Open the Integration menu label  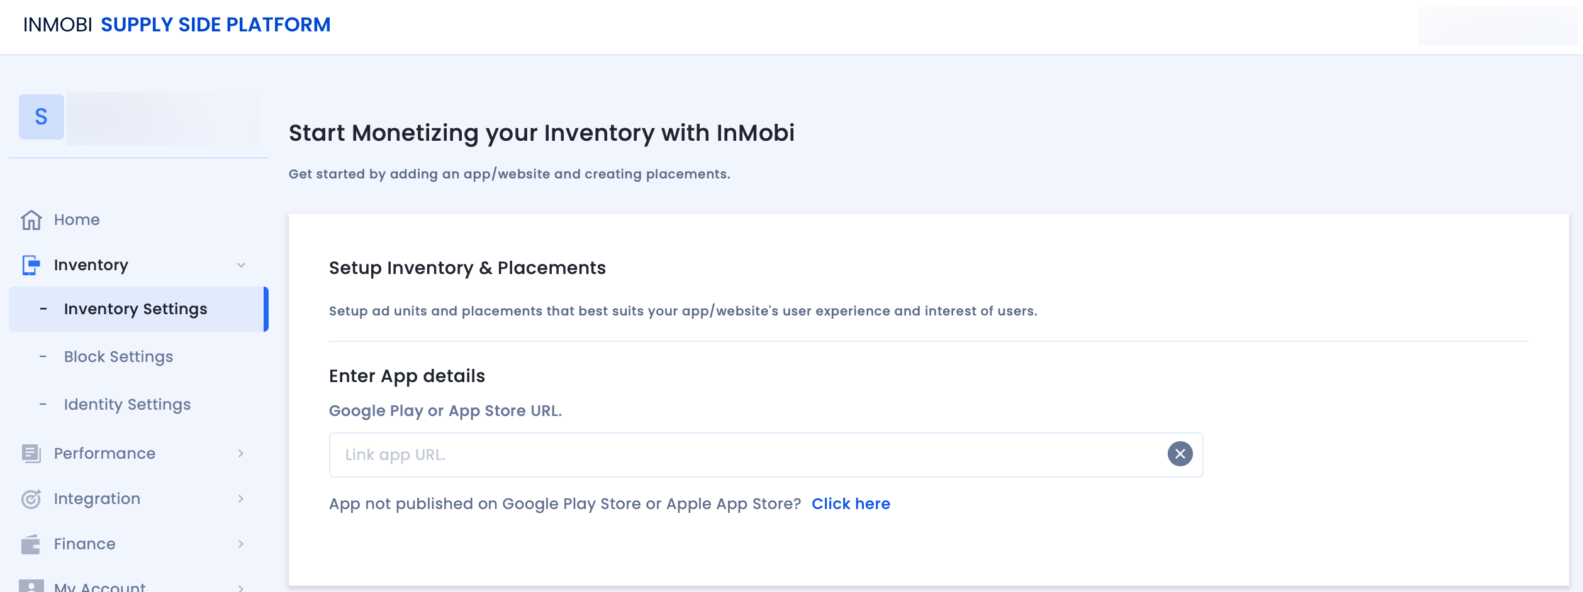(97, 498)
